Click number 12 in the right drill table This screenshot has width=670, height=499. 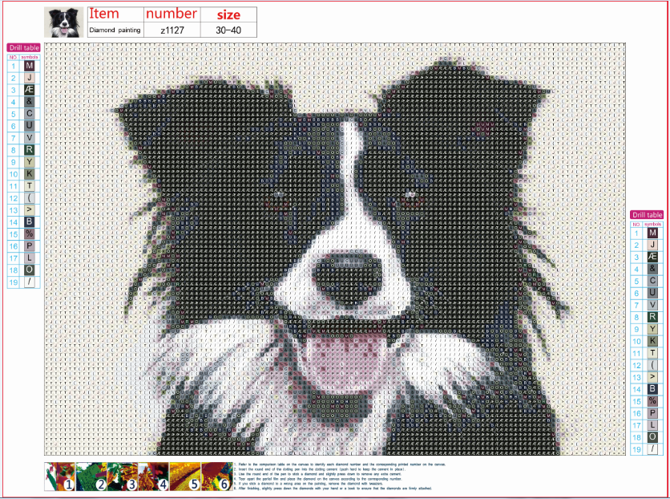pyautogui.click(x=636, y=365)
